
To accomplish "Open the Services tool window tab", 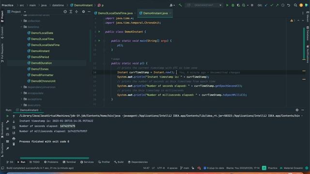I will pos(87,162).
